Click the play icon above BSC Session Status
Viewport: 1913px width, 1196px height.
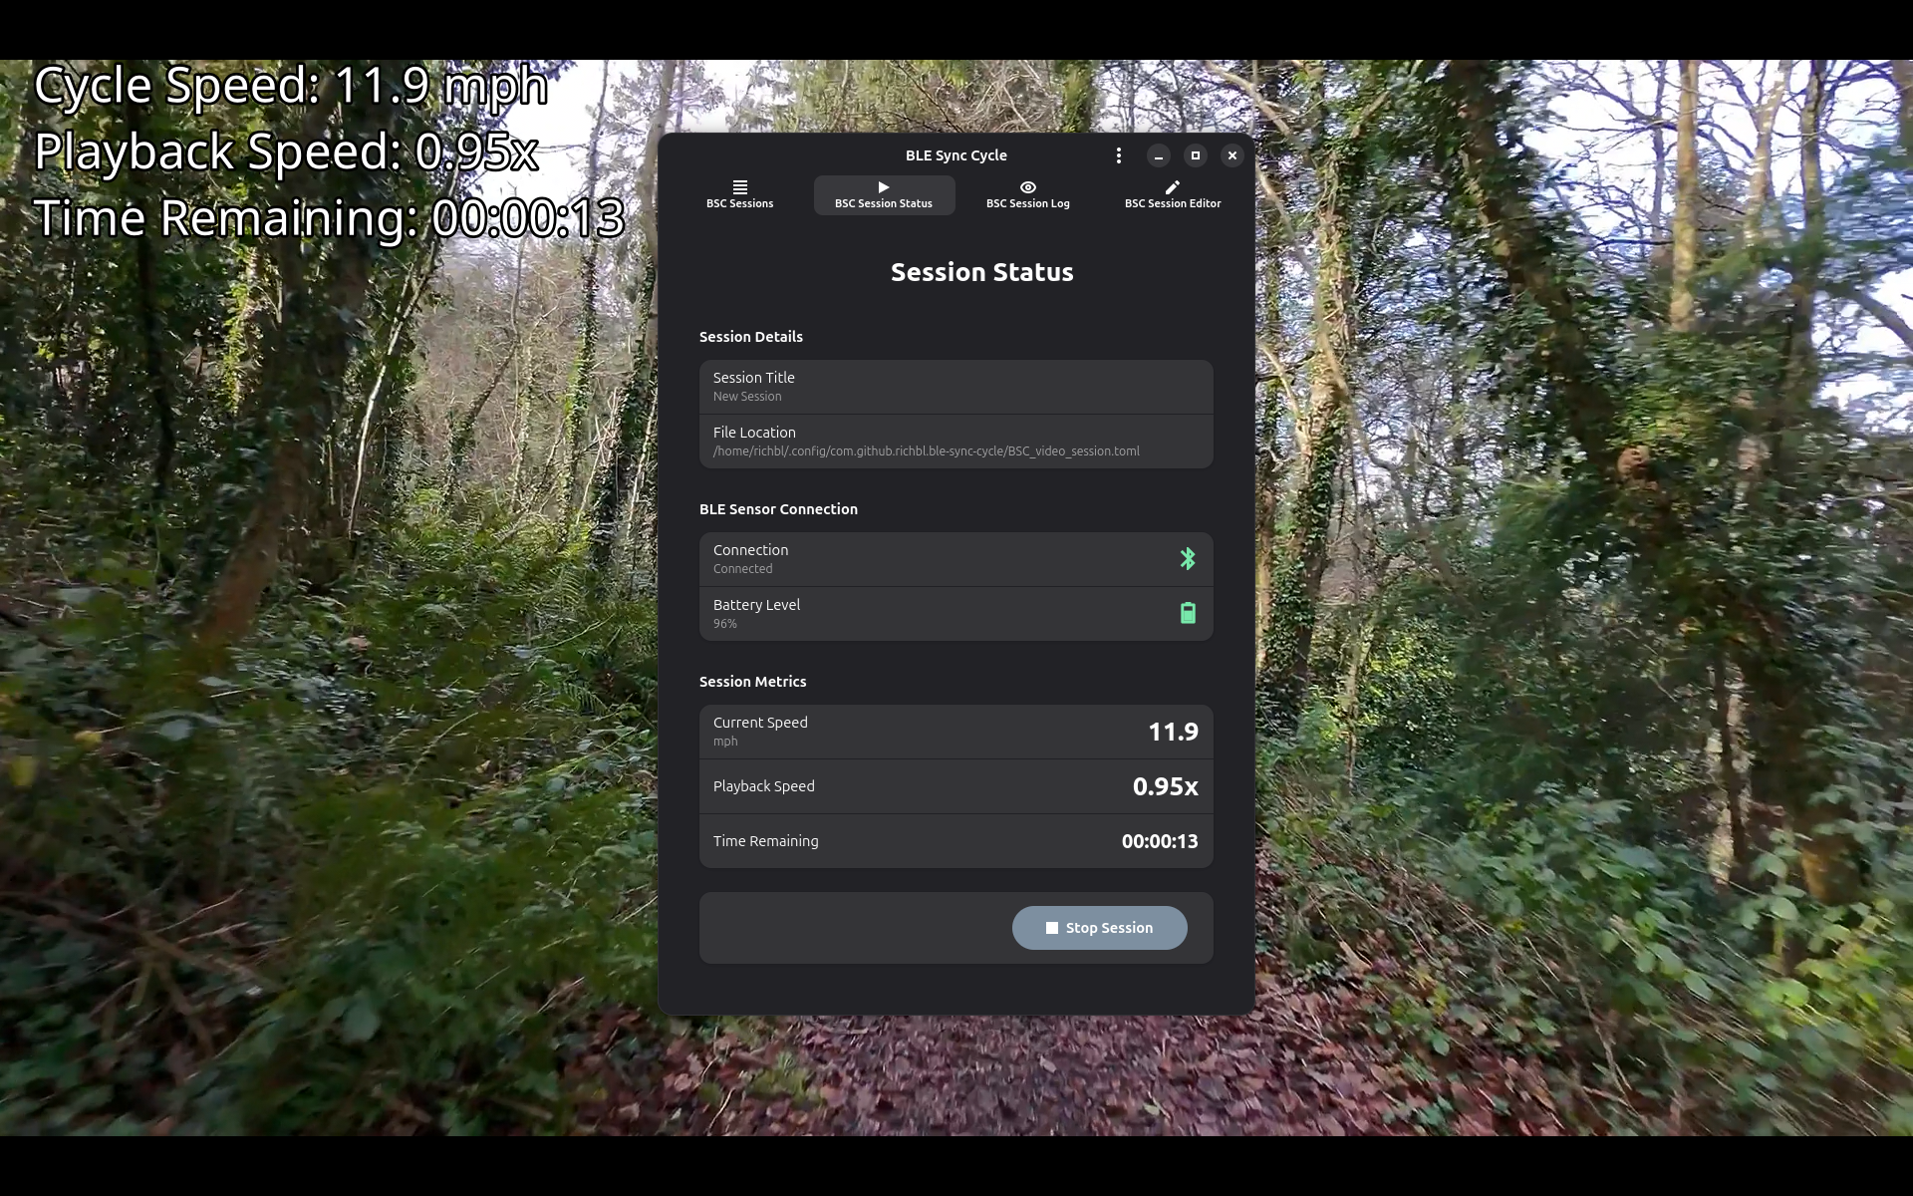(883, 187)
